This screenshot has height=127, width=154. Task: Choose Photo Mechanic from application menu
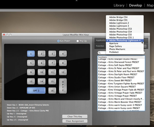point(125,49)
